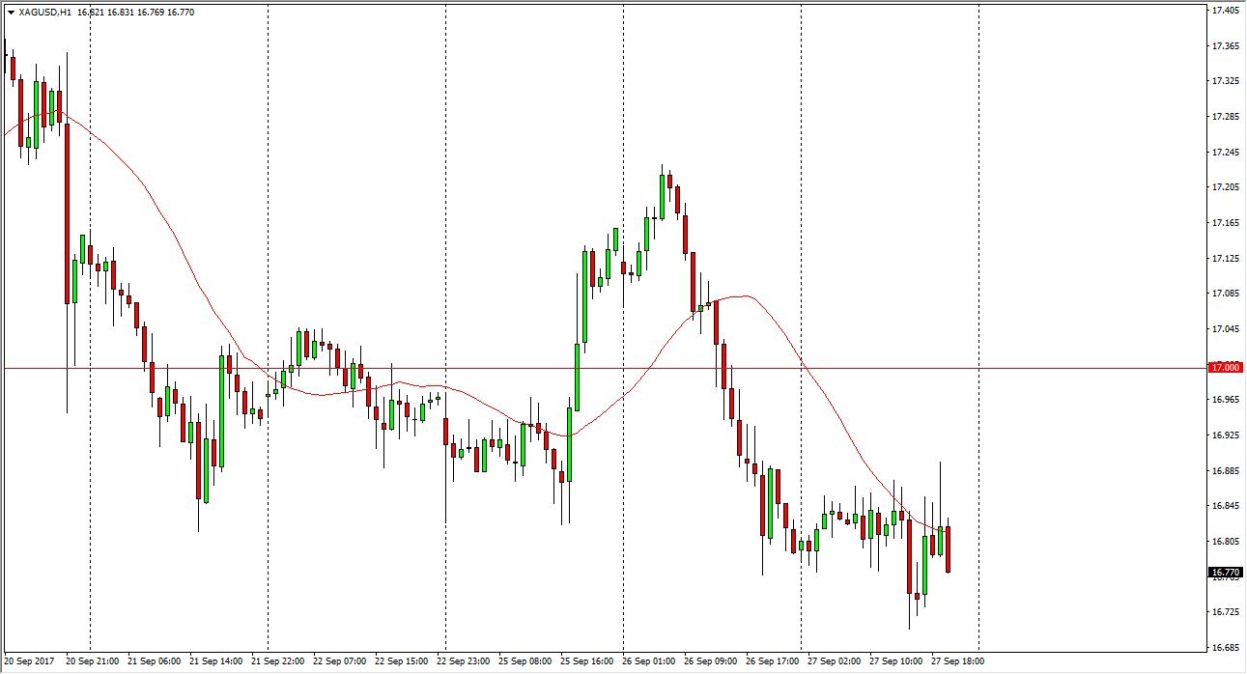Click the 17.205 label on price axis
Screen dimensions: 1247x674
[1225, 187]
